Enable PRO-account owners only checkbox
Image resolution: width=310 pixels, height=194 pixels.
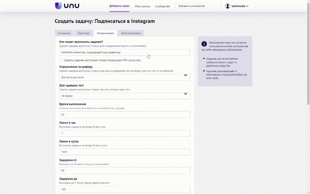pyautogui.click(x=61, y=60)
